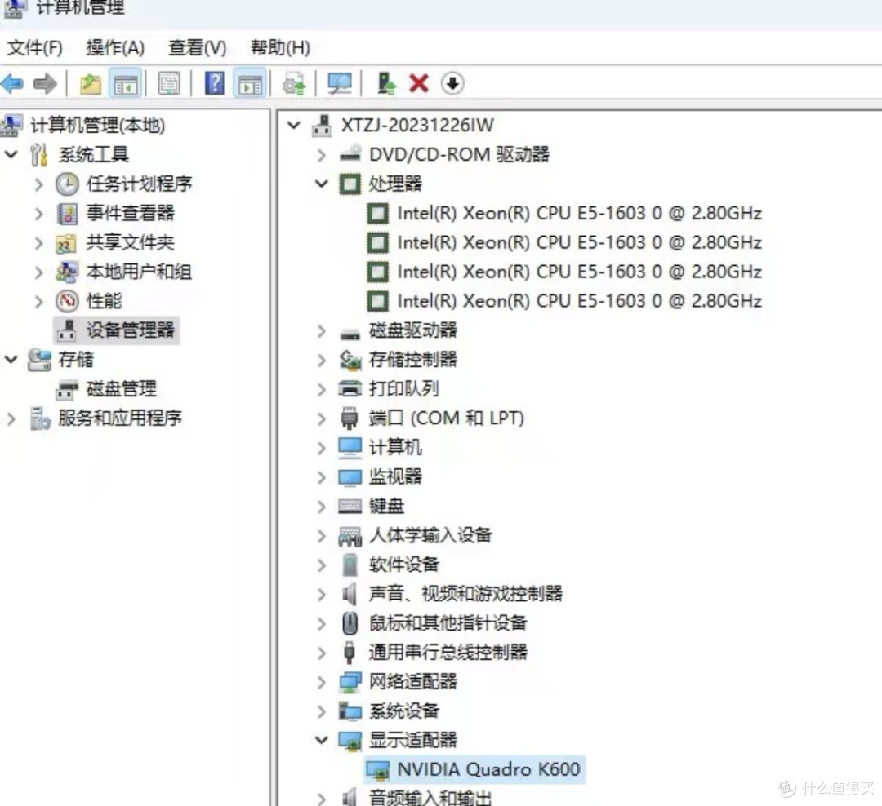This screenshot has height=806, width=882.
Task: Click the red X Uninstall device icon
Action: 419,84
